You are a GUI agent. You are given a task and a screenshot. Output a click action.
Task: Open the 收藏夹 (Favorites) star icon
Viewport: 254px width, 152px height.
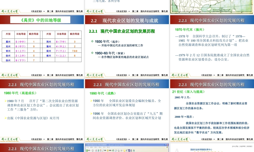pyautogui.click(x=108, y=150)
